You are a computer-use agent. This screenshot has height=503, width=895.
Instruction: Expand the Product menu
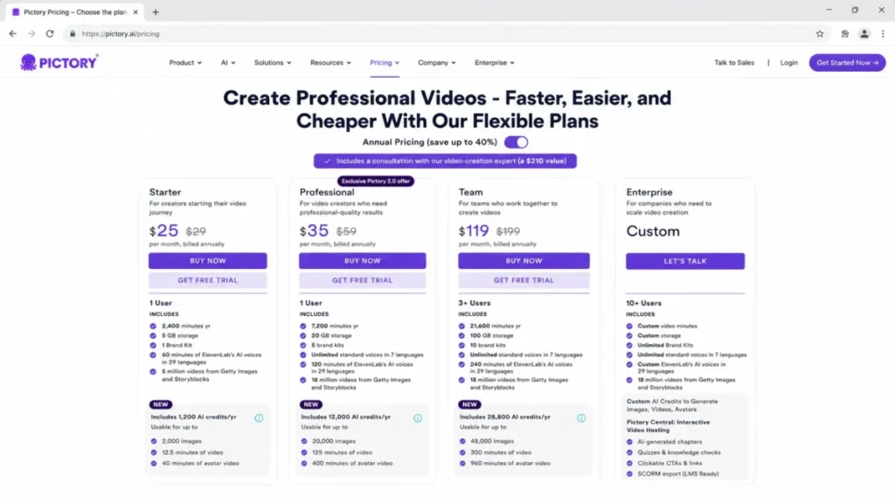(x=185, y=63)
